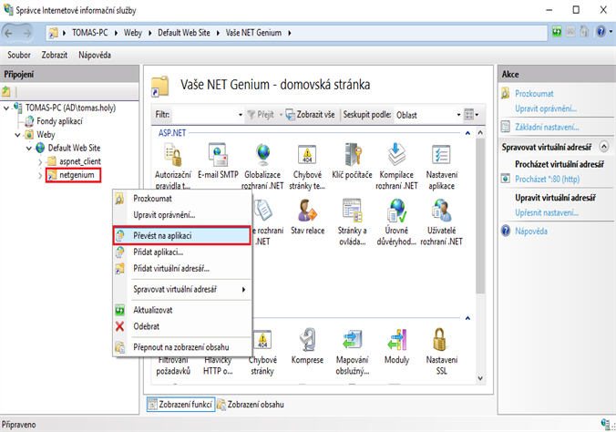
Task: Open Spravovat virtuální adresář submenu
Action: (182, 289)
